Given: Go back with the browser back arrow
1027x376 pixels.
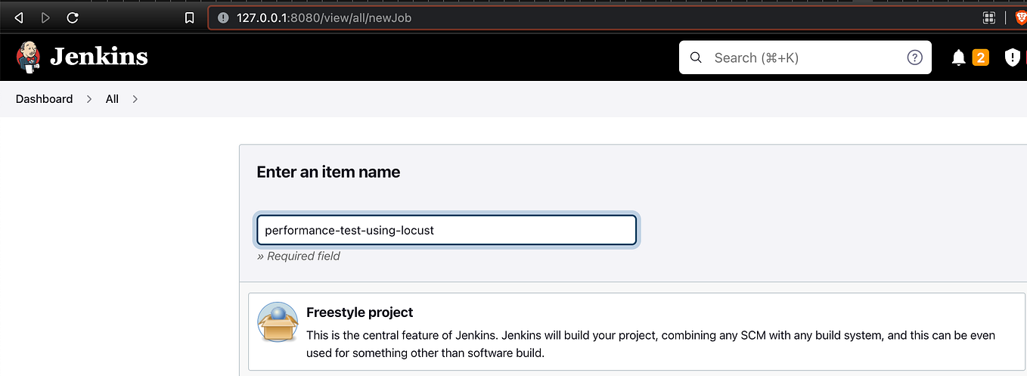Looking at the screenshot, I should coord(19,17).
